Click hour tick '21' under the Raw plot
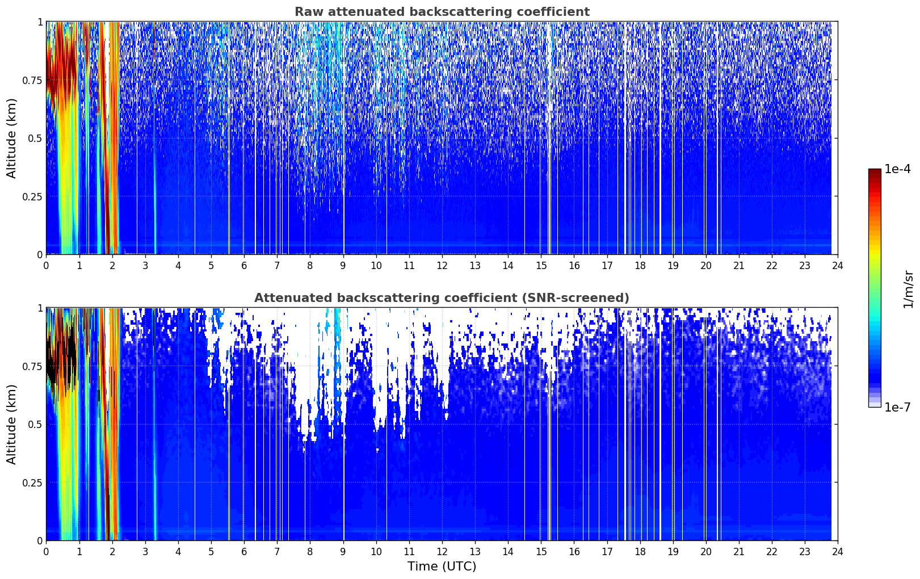 pyautogui.click(x=738, y=265)
